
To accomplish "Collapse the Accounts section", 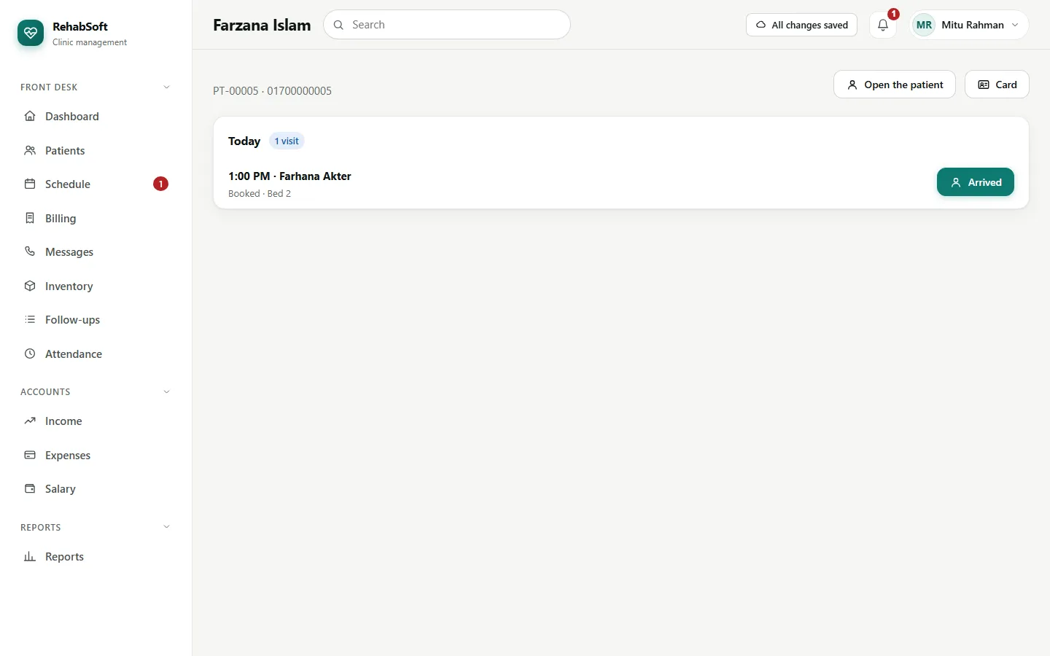I will 166,392.
